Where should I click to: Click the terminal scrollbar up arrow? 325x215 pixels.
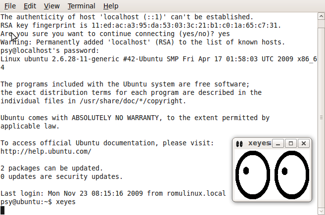click(x=321, y=16)
